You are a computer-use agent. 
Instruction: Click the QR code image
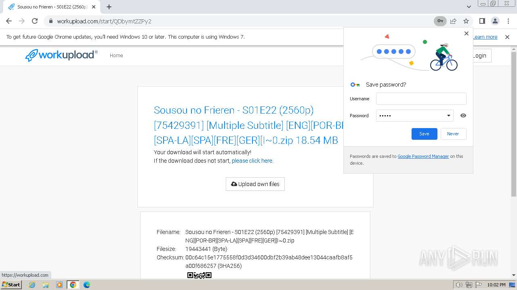tap(200, 275)
